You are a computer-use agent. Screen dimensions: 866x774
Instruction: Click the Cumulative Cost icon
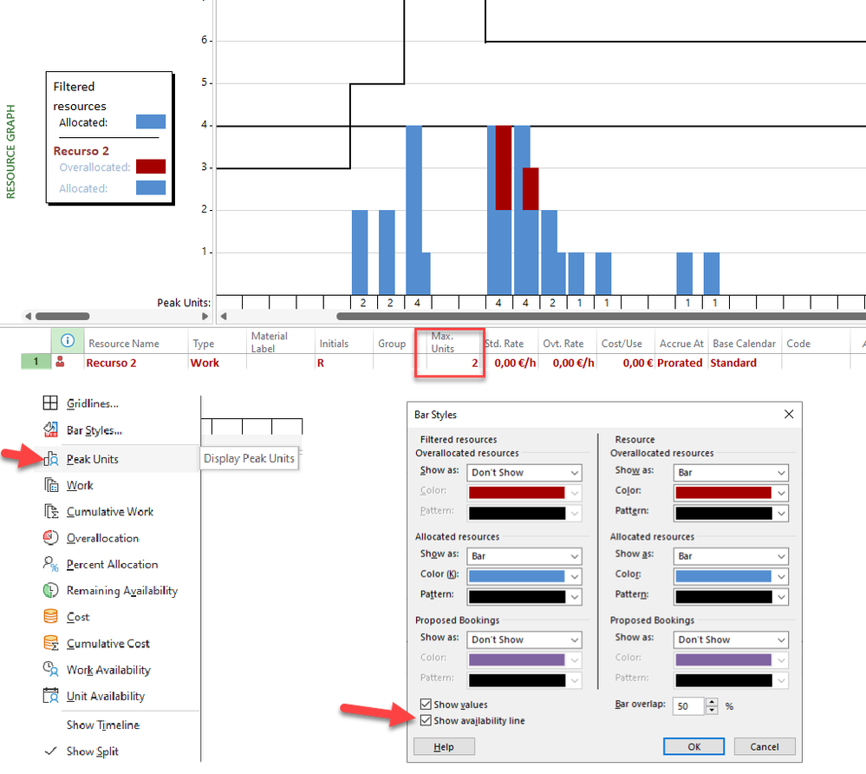click(x=51, y=643)
